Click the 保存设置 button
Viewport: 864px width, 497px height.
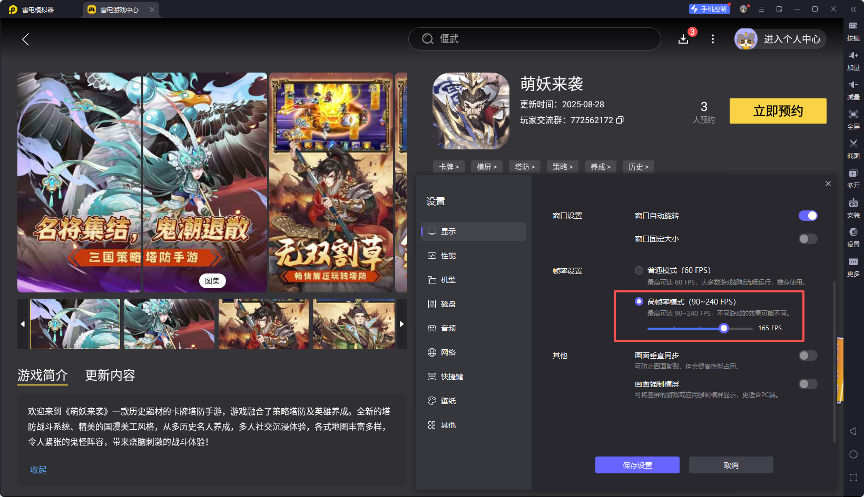coord(637,465)
